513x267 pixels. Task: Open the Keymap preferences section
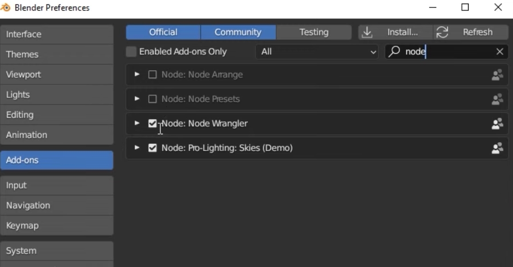tap(56, 225)
